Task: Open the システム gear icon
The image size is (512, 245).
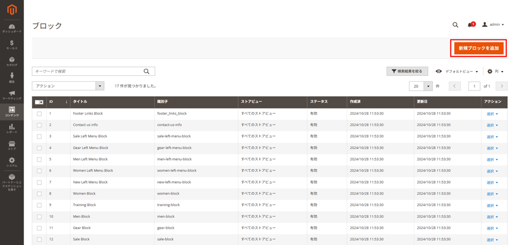Action: pyautogui.click(x=12, y=160)
